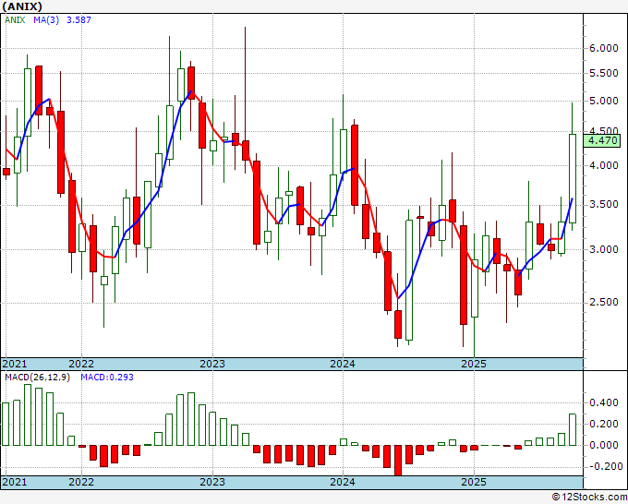
Task: Click the latest green MACD histogram bar
Action: pos(573,429)
